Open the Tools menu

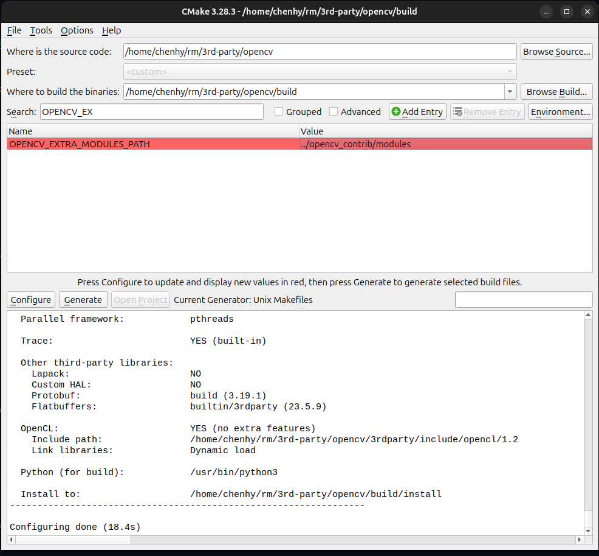(41, 30)
